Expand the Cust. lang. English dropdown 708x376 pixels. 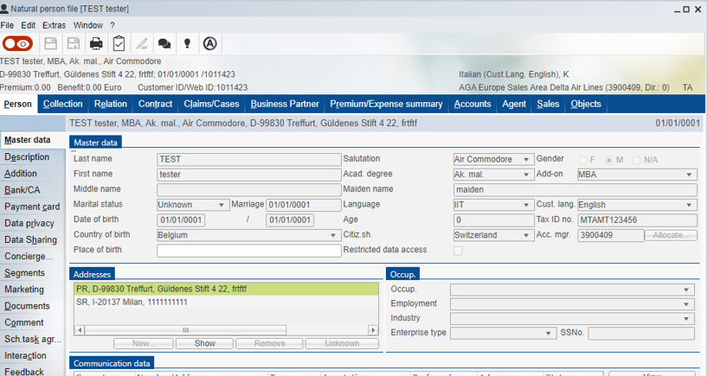[689, 205]
